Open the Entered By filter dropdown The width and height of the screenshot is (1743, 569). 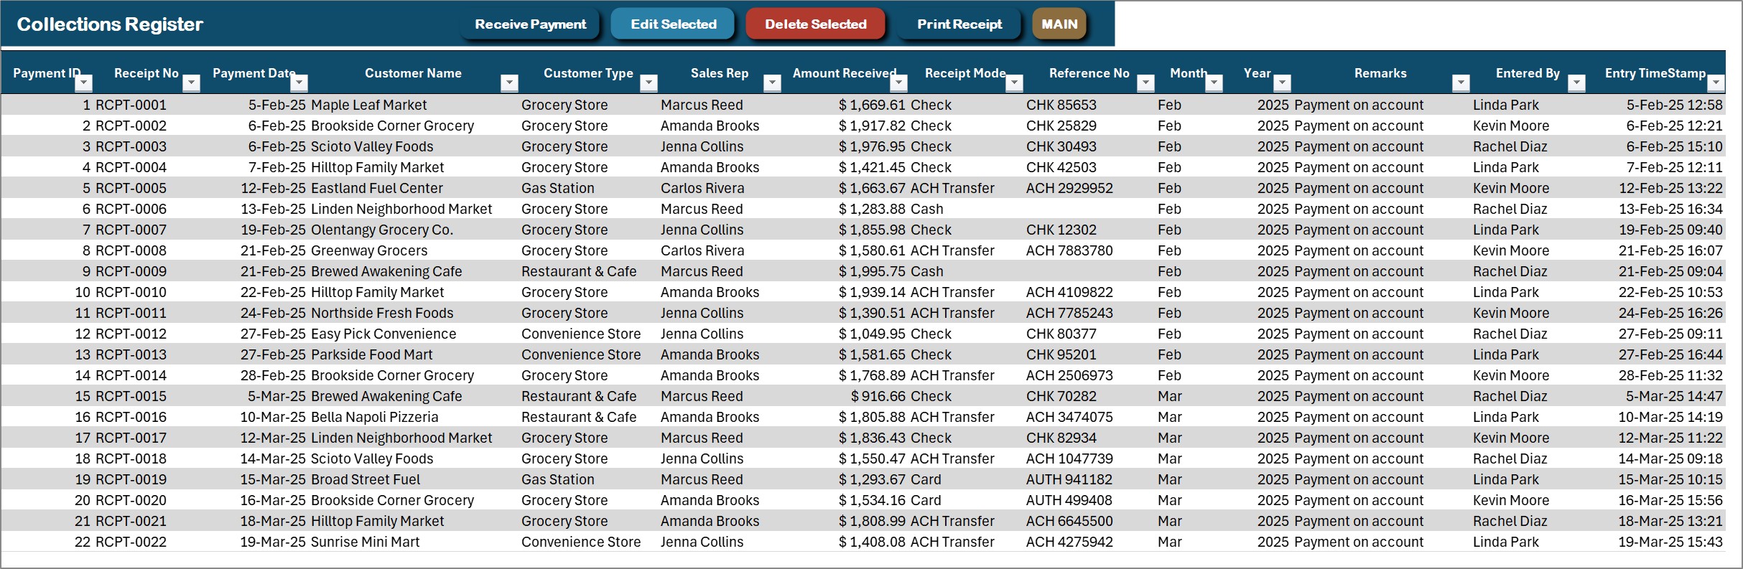1576,83
